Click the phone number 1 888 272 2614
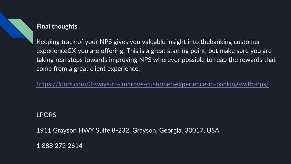Viewport: 291px width, 164px height. click(x=59, y=146)
